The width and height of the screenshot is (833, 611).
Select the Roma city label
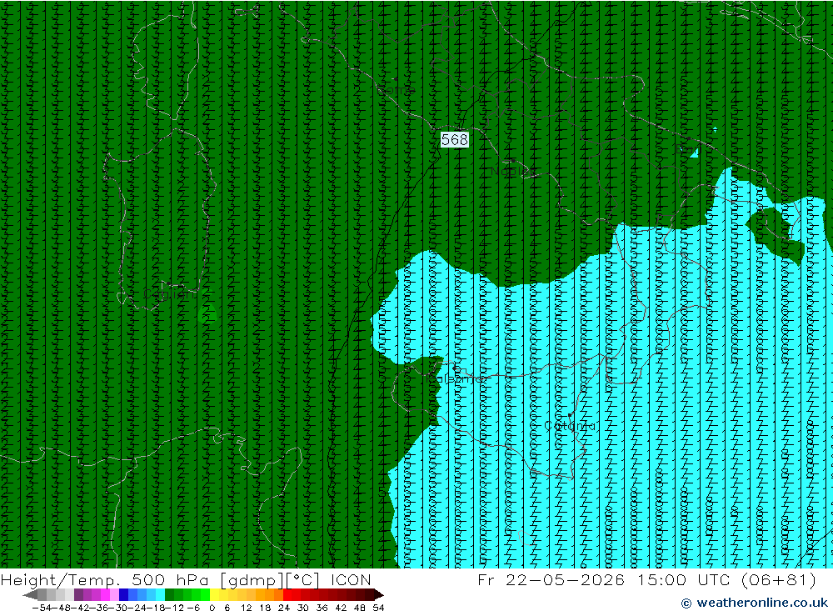[x=395, y=90]
